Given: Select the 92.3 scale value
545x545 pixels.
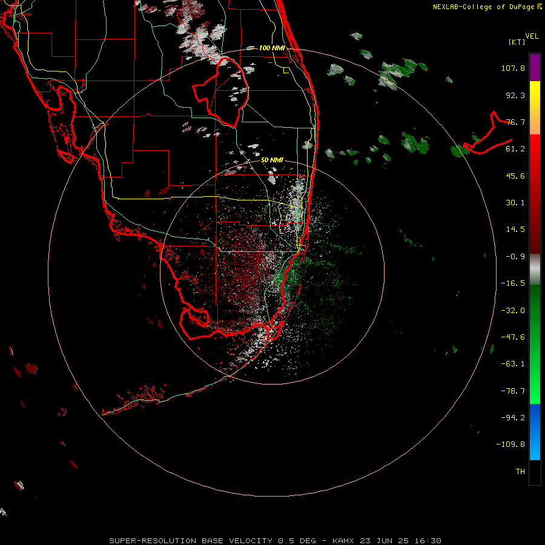Looking at the screenshot, I should (x=515, y=95).
